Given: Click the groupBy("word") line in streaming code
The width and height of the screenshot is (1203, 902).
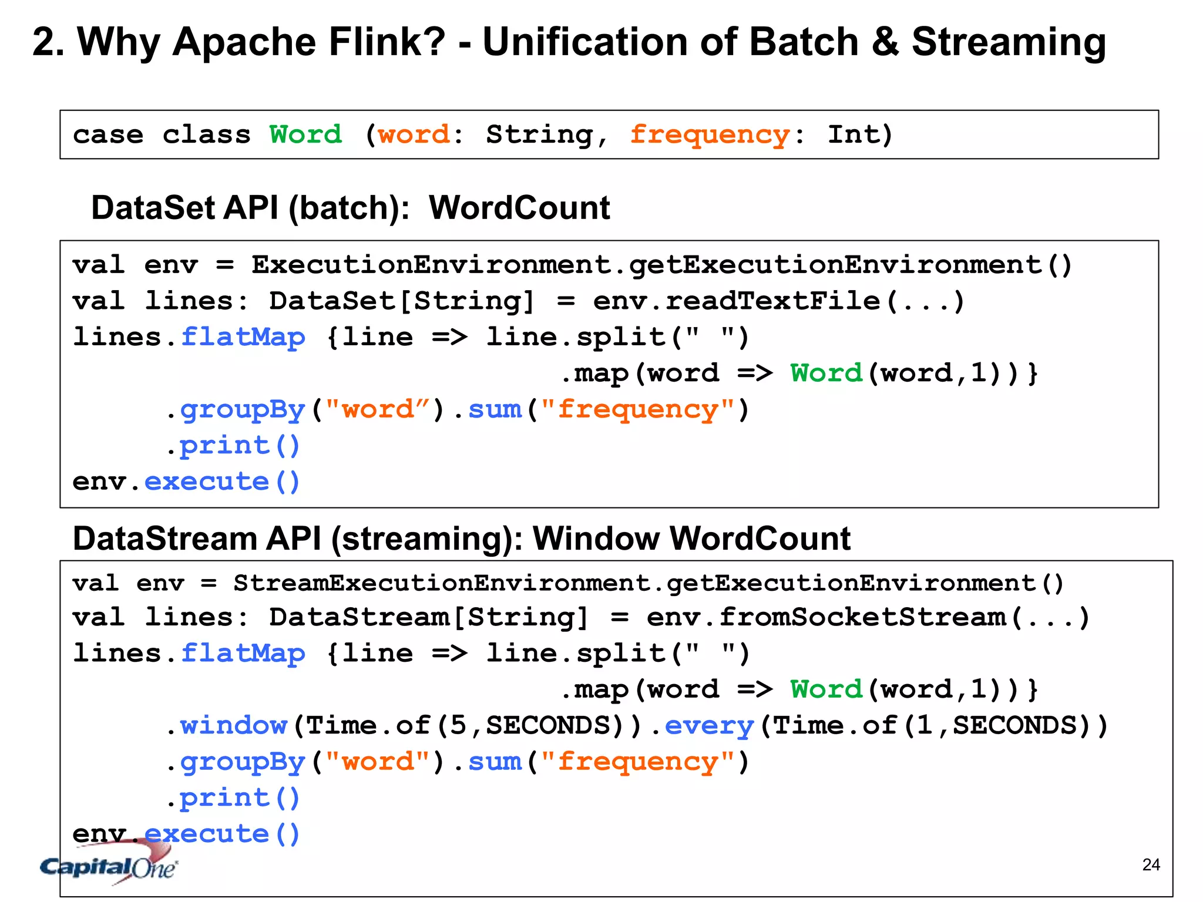Looking at the screenshot, I should (457, 762).
